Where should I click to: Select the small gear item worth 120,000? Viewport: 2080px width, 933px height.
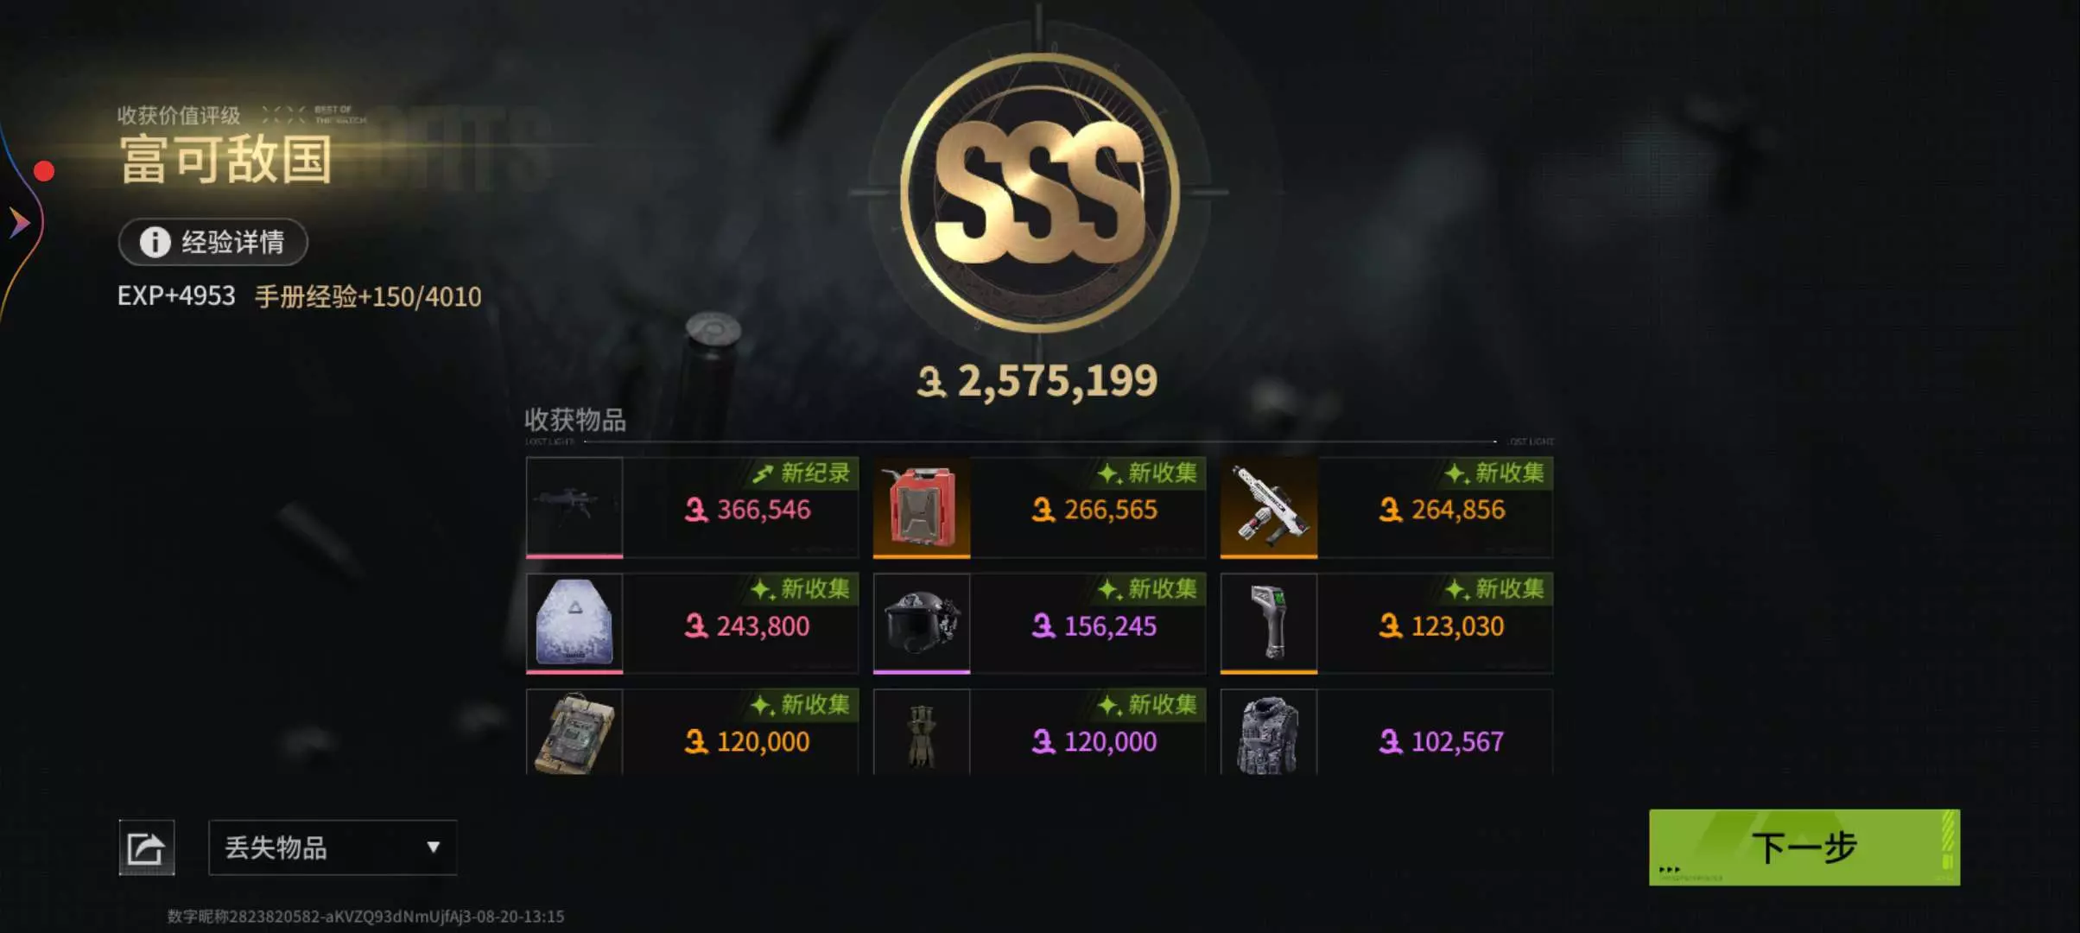tap(922, 733)
